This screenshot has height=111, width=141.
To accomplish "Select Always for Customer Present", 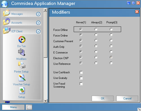I will coord(96,40).
